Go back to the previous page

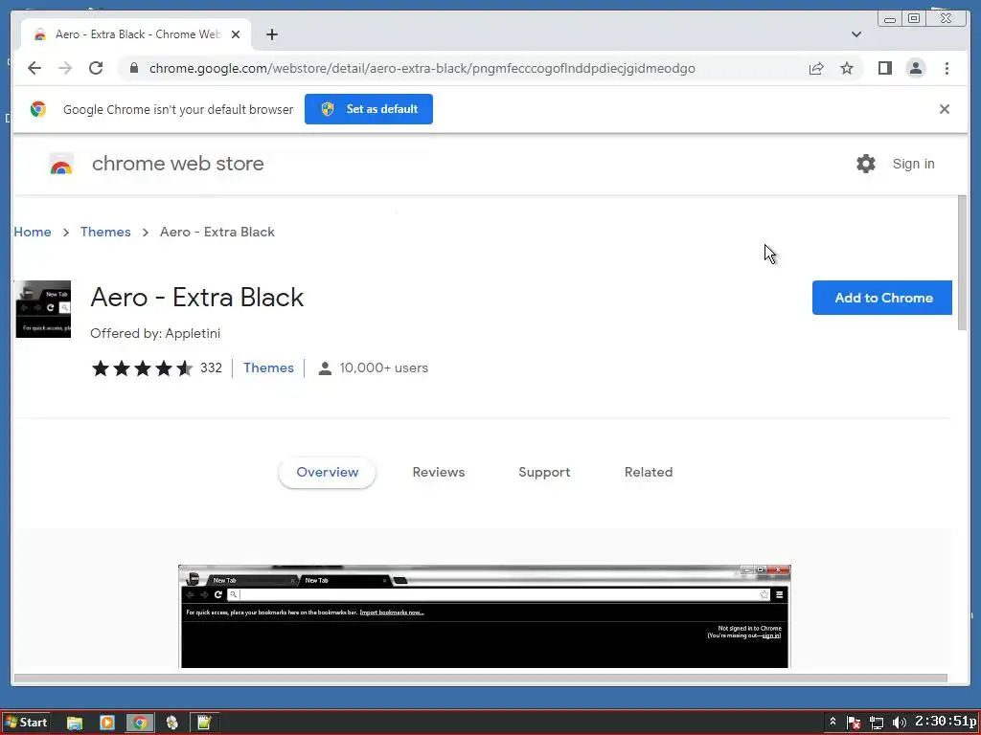(34, 68)
